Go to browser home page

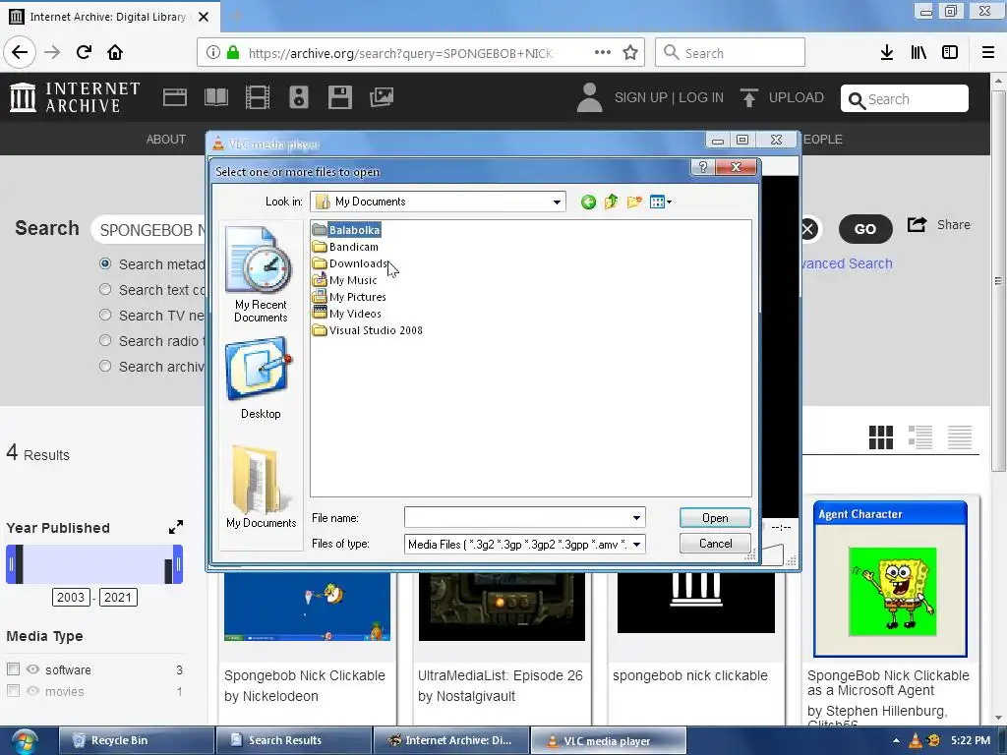coord(115,52)
